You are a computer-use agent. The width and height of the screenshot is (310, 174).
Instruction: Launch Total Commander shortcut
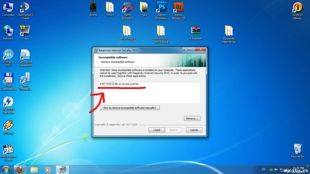(x=8, y=82)
